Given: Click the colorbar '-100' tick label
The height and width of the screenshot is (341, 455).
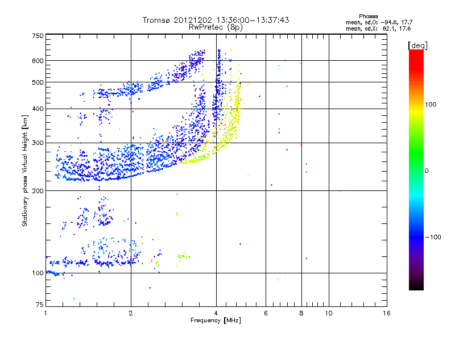Looking at the screenshot, I should click(433, 237).
